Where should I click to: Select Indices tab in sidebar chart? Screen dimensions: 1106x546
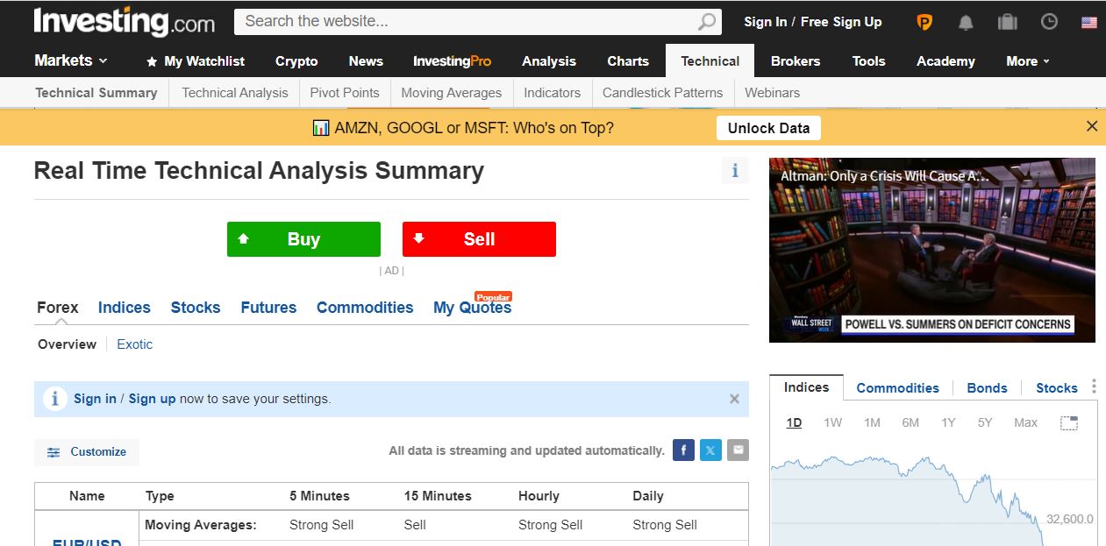pos(806,387)
